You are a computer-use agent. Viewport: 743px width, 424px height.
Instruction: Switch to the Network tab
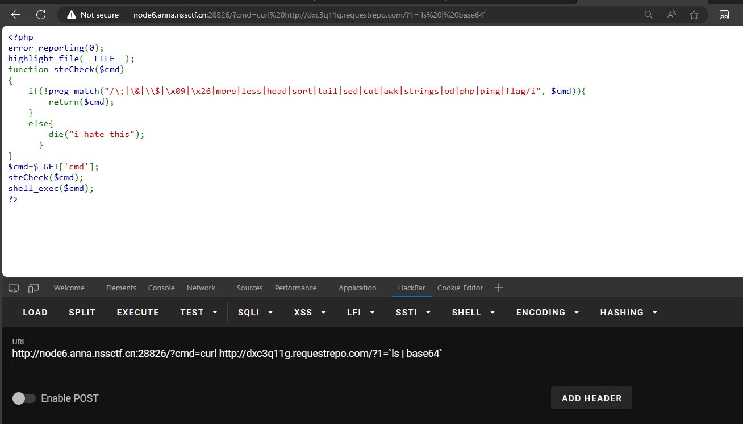tap(201, 288)
